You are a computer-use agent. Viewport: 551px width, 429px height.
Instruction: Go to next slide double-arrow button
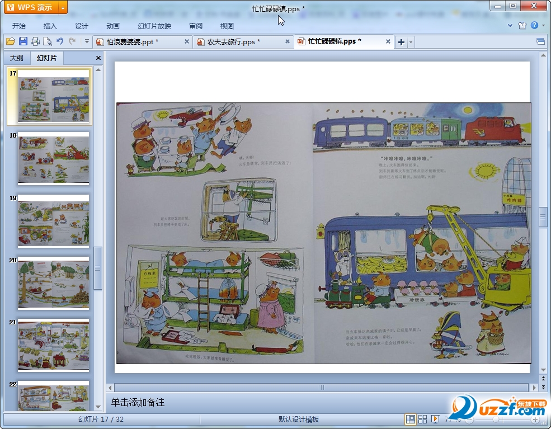[x=543, y=387]
